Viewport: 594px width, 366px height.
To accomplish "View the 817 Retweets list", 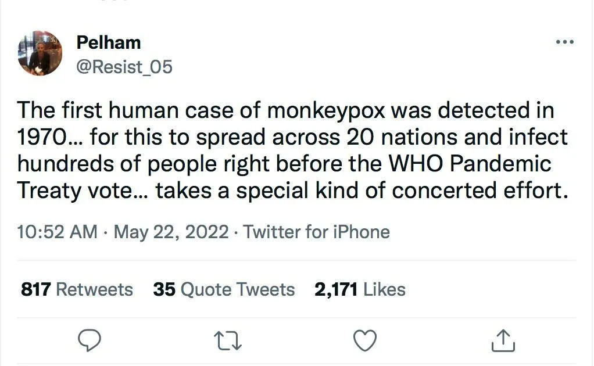I will coord(77,289).
